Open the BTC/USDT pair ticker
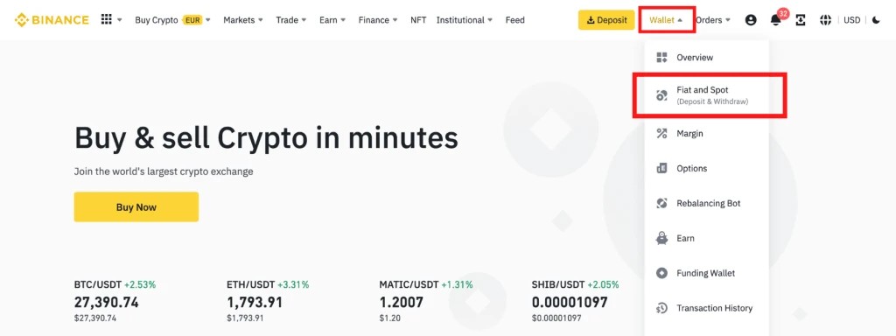Screen dimensions: 896x336 pos(98,284)
